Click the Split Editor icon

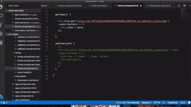pos(184,6)
